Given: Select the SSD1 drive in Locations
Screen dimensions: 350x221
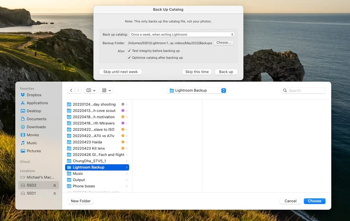Looking at the screenshot, I should click(38, 193).
